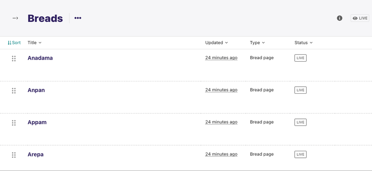
Task: Click the LIVE status tag for Anadama
Action: tap(300, 58)
